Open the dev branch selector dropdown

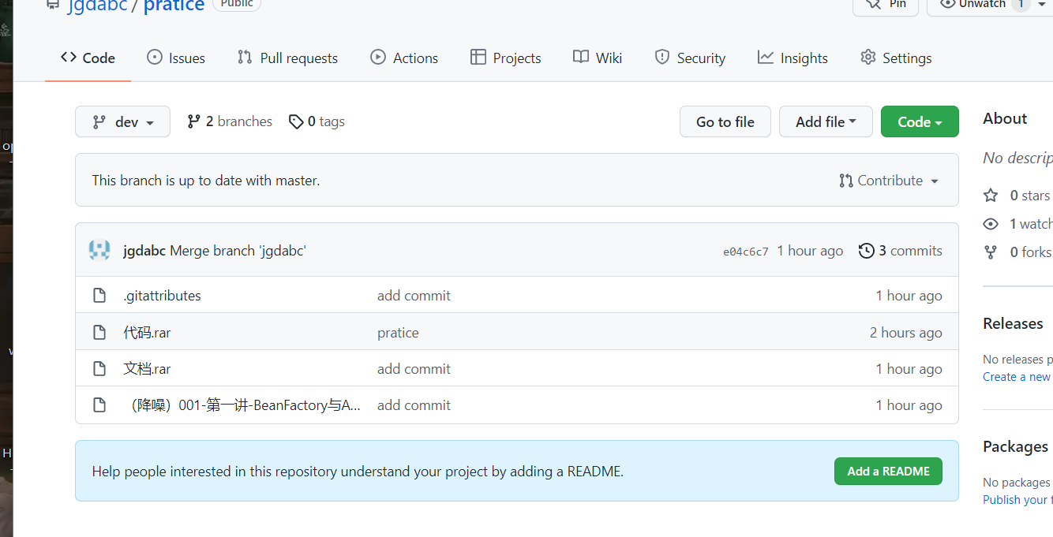click(122, 121)
